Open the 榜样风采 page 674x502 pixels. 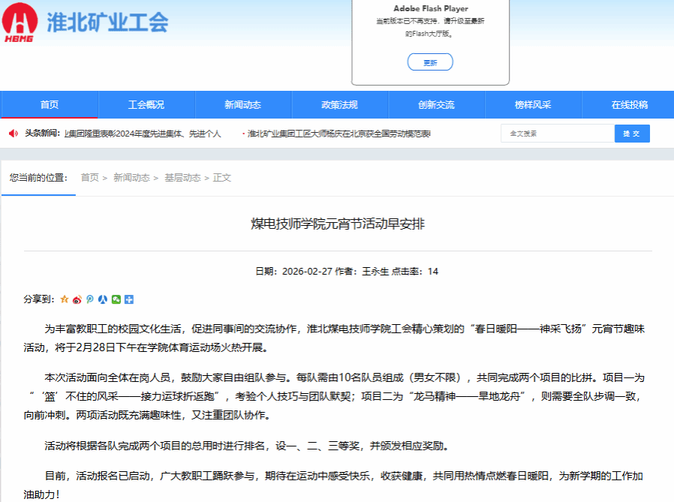(x=533, y=105)
